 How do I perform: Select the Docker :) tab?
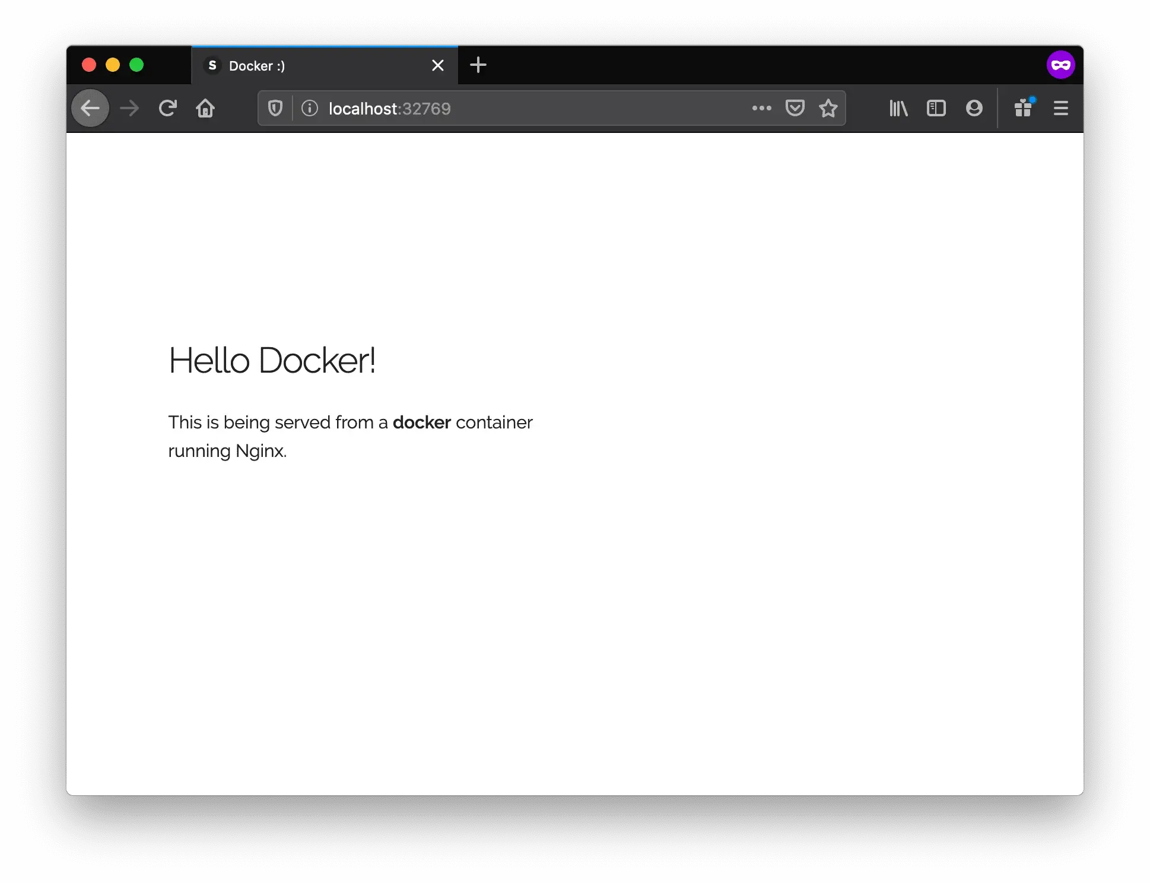pos(325,65)
